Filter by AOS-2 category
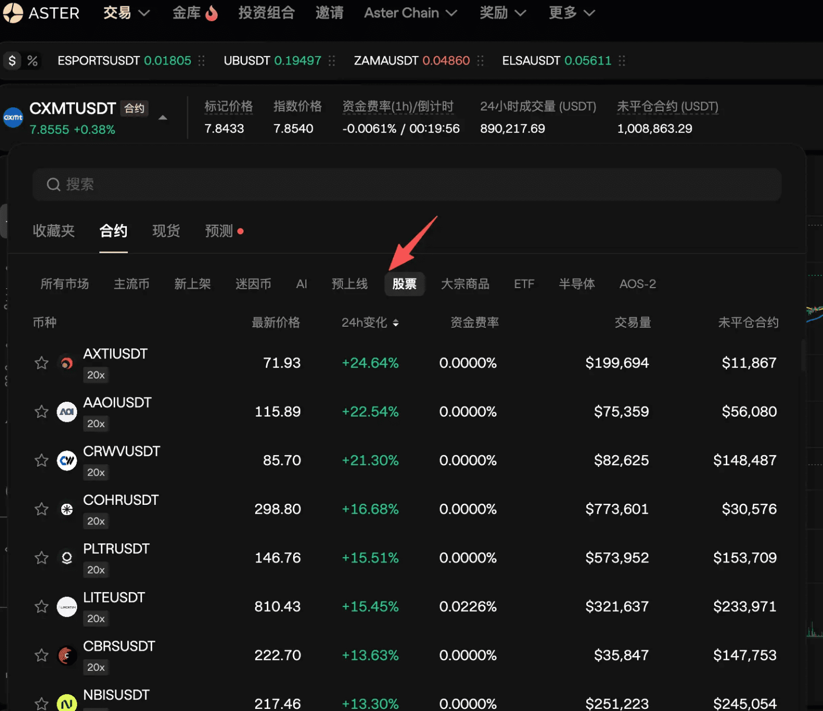This screenshot has height=711, width=823. point(638,284)
